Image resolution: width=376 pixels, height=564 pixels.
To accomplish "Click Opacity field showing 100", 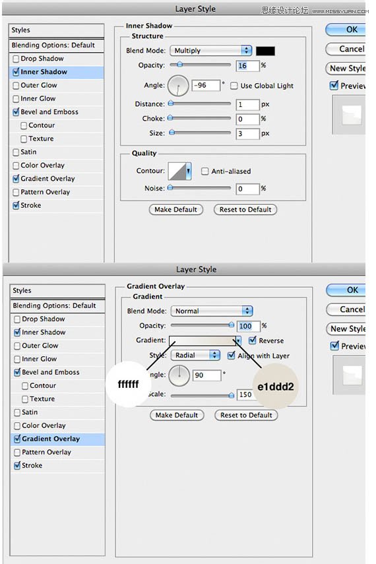I will (x=249, y=327).
